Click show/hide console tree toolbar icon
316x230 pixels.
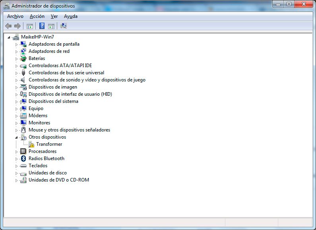click(29, 26)
